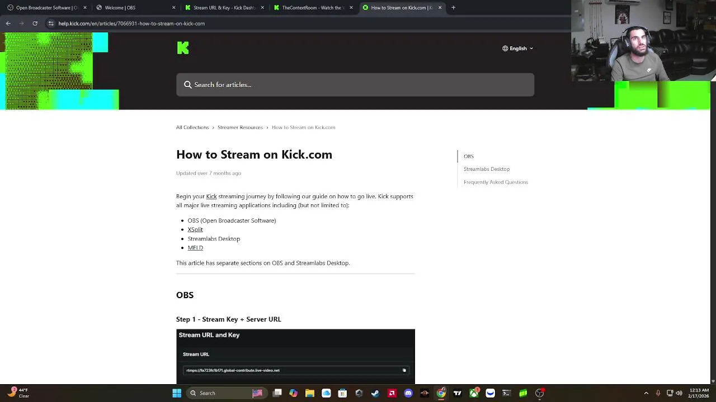Open the terminal icon in taskbar
The height and width of the screenshot is (402, 716).
click(507, 393)
